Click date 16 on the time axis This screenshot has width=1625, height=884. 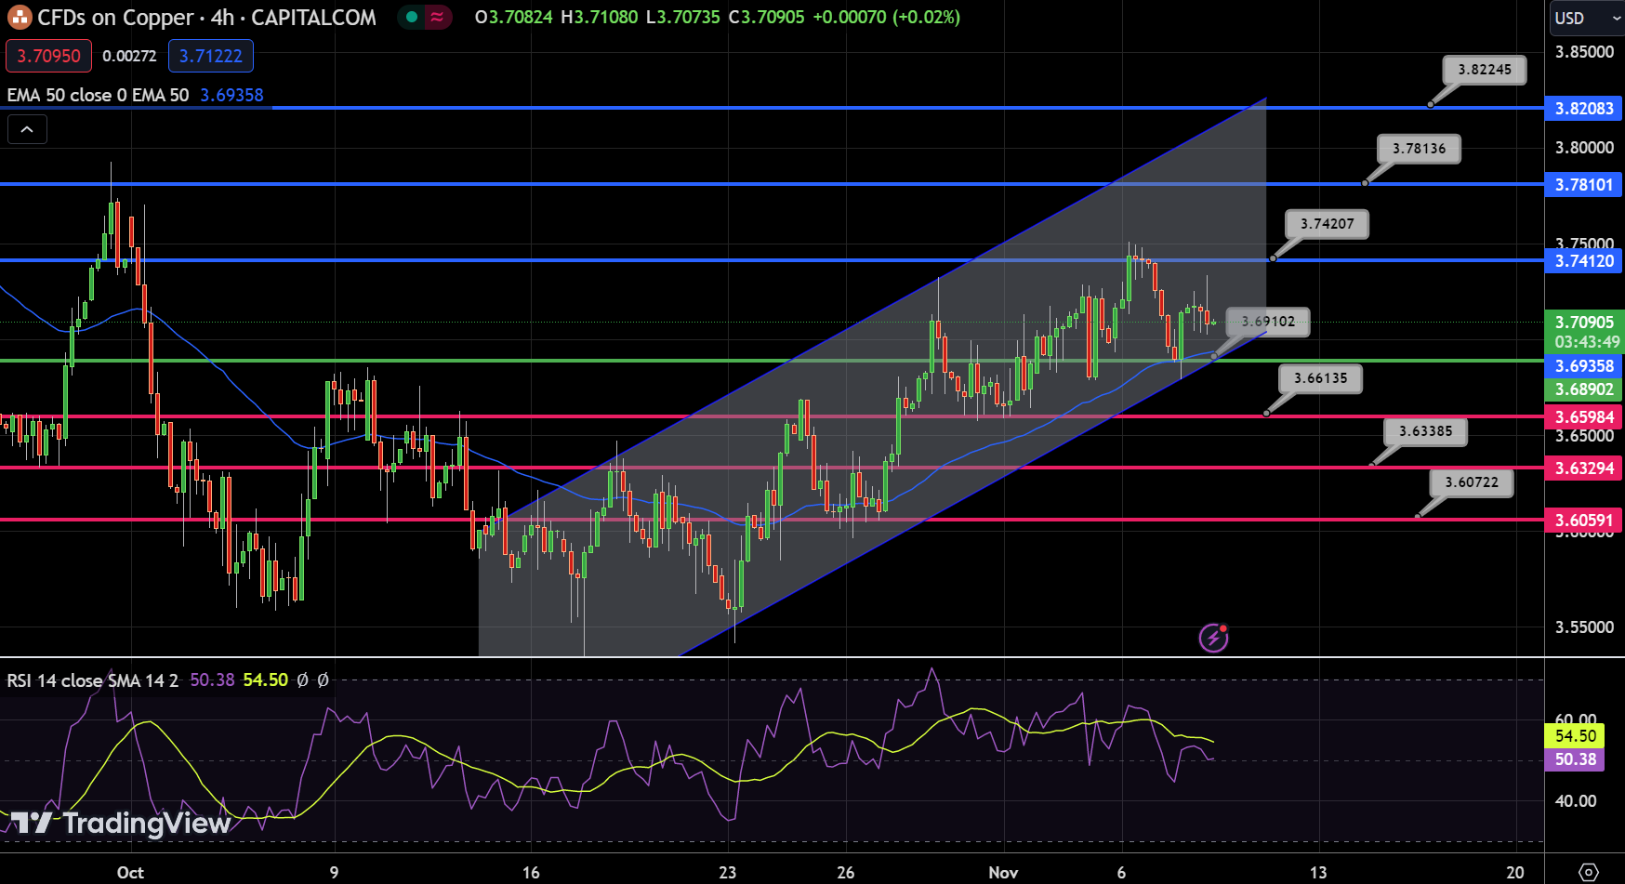[x=531, y=872]
